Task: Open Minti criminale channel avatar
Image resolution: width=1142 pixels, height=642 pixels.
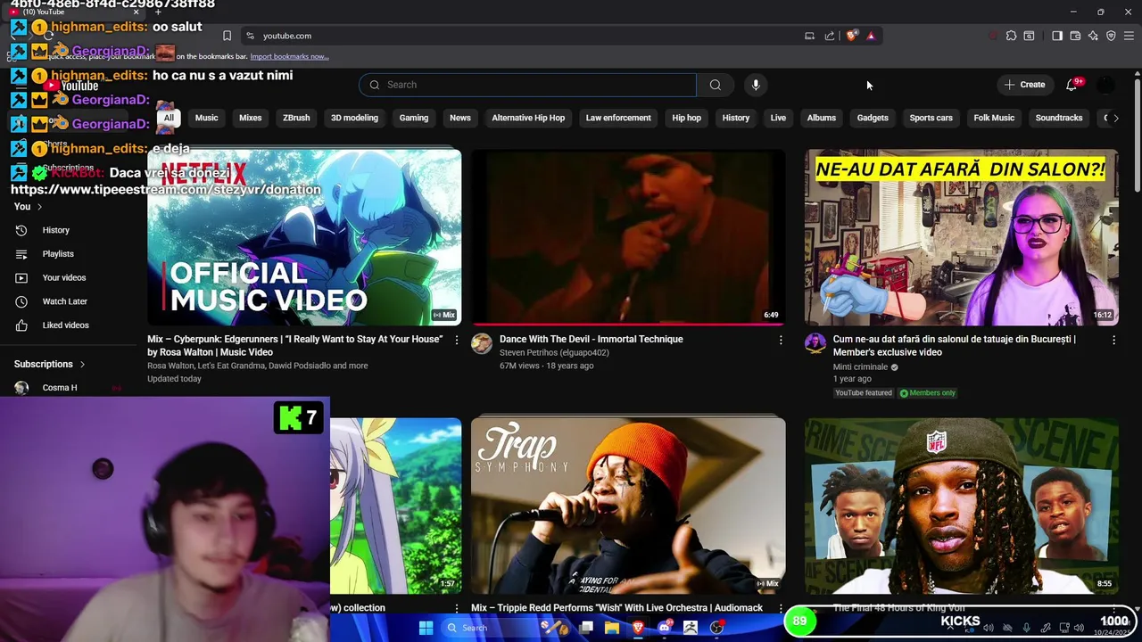Action: [815, 343]
